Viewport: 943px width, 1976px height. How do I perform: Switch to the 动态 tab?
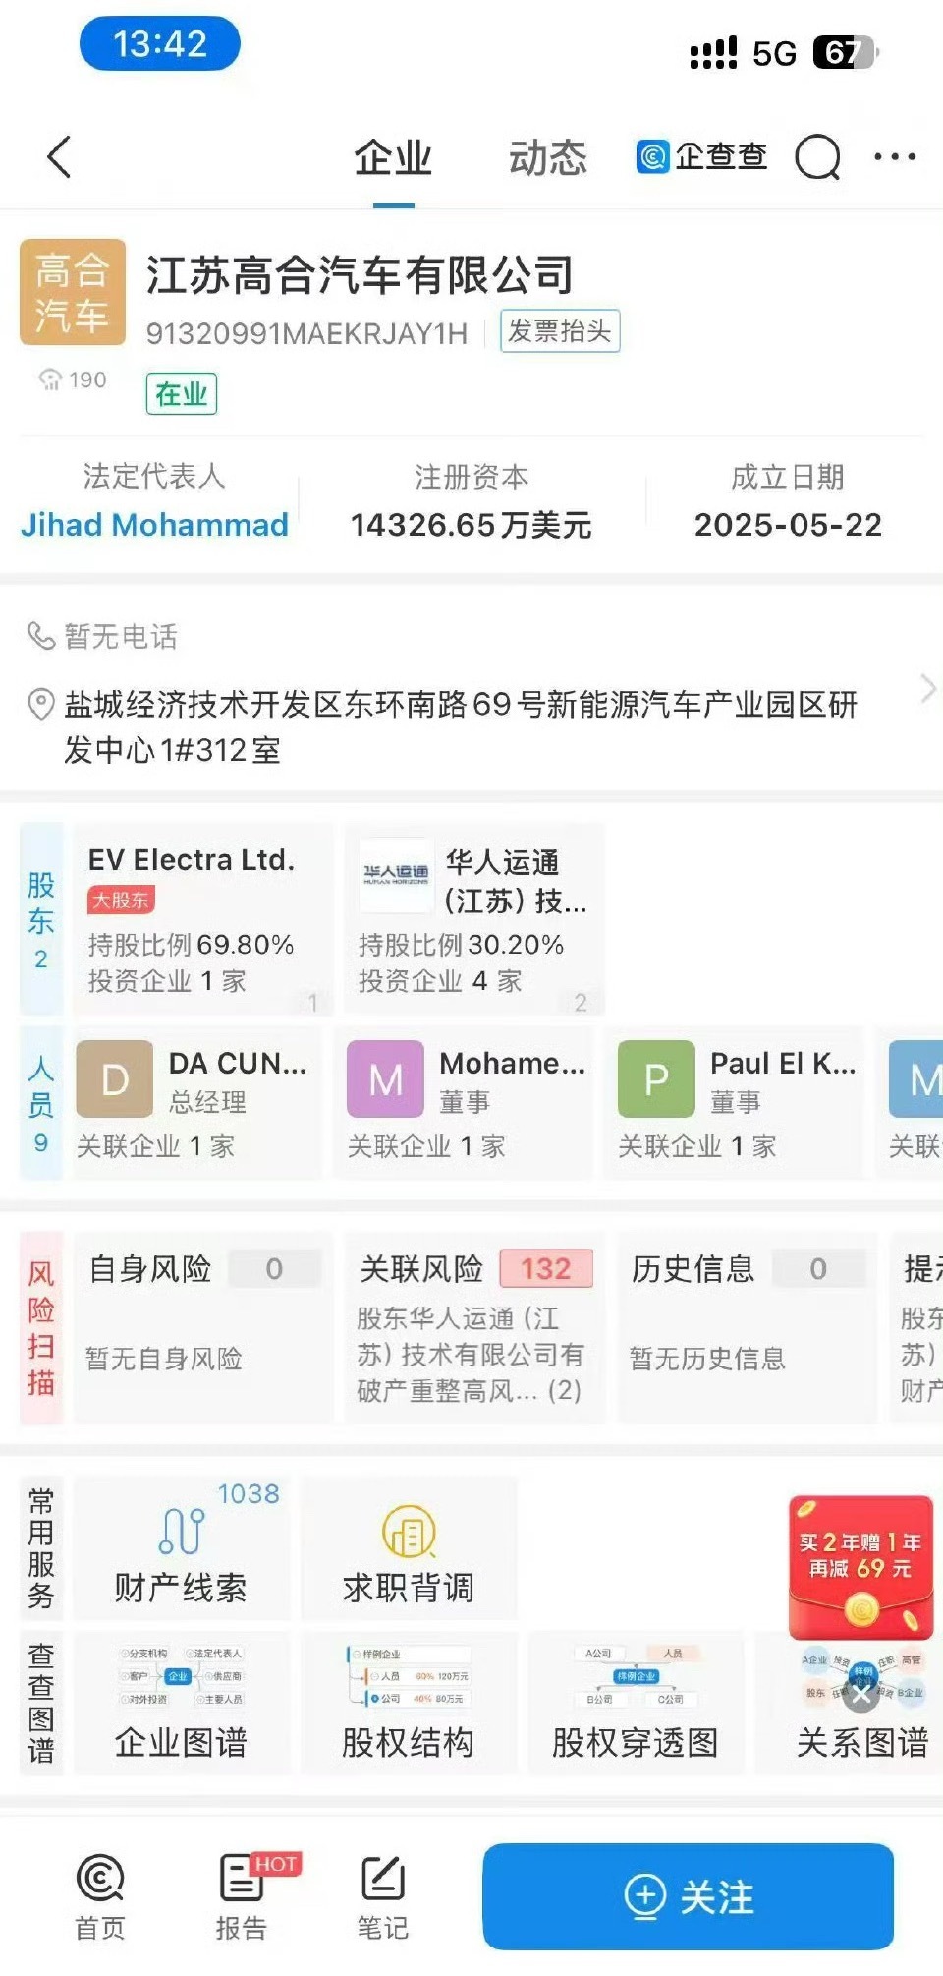click(x=547, y=157)
